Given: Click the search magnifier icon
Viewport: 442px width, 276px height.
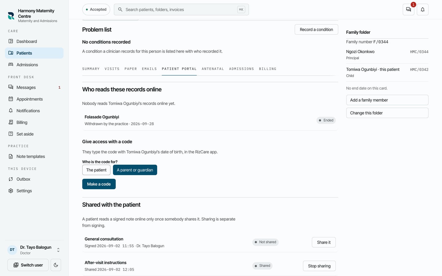Looking at the screenshot, I should [120, 10].
